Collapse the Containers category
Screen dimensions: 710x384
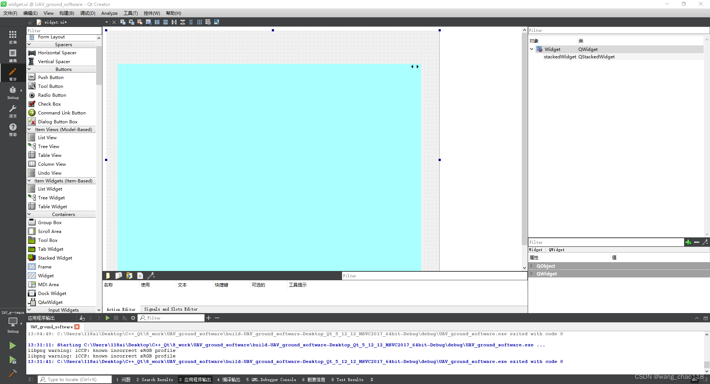pyautogui.click(x=29, y=214)
